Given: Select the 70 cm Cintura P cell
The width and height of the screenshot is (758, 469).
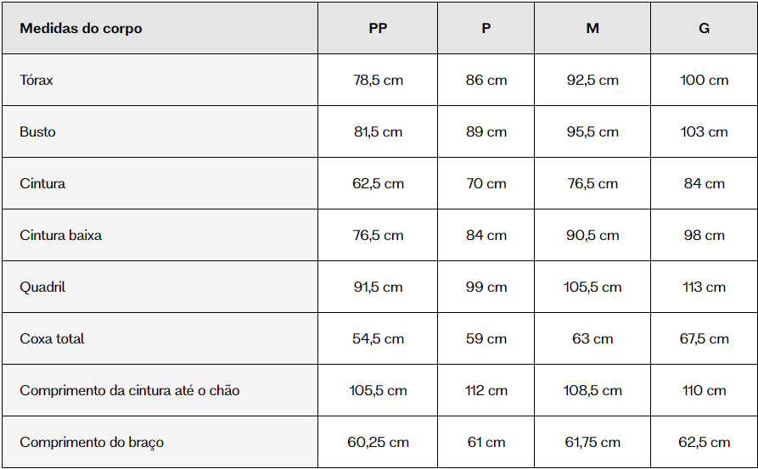Looking at the screenshot, I should click(x=486, y=183).
